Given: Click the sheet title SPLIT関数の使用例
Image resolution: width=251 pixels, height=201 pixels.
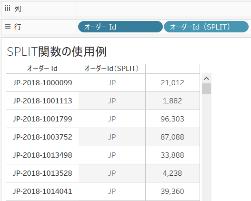Looking at the screenshot, I should tap(57, 52).
